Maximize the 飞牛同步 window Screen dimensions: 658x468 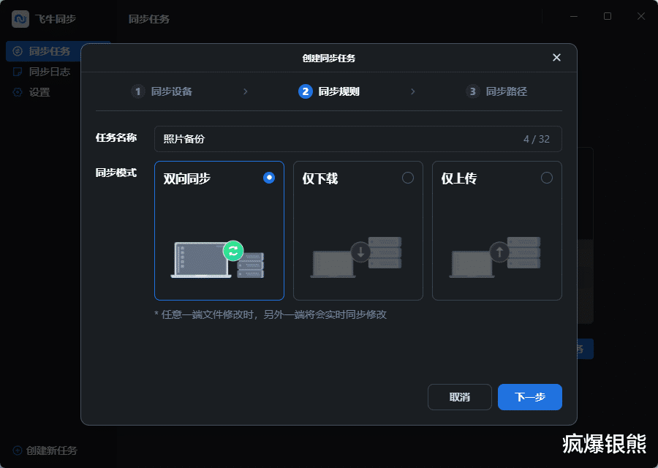click(608, 16)
